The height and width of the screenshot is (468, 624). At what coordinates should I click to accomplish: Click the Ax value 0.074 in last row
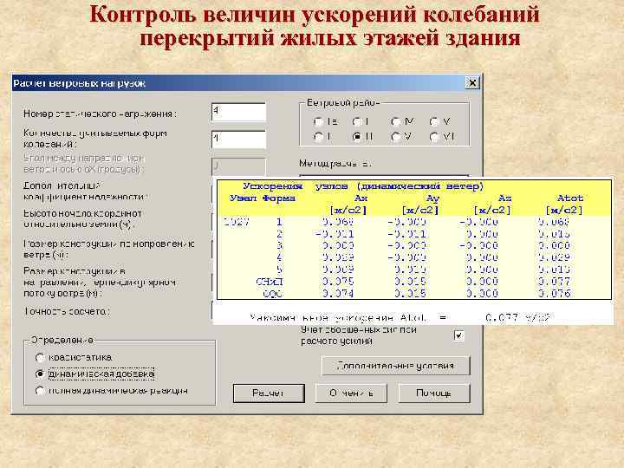tap(338, 293)
